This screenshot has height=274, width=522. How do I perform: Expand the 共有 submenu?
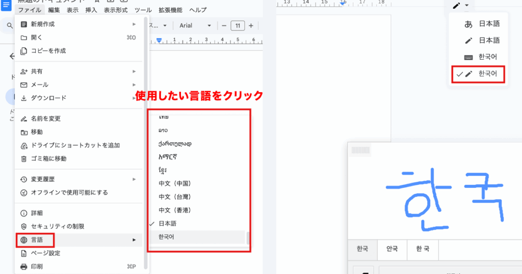tap(79, 71)
